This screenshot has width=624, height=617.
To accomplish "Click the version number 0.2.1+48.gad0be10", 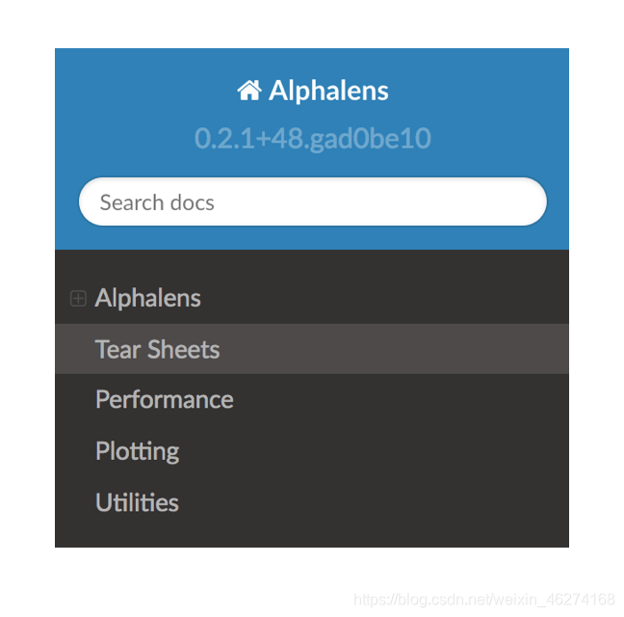I will [x=312, y=138].
